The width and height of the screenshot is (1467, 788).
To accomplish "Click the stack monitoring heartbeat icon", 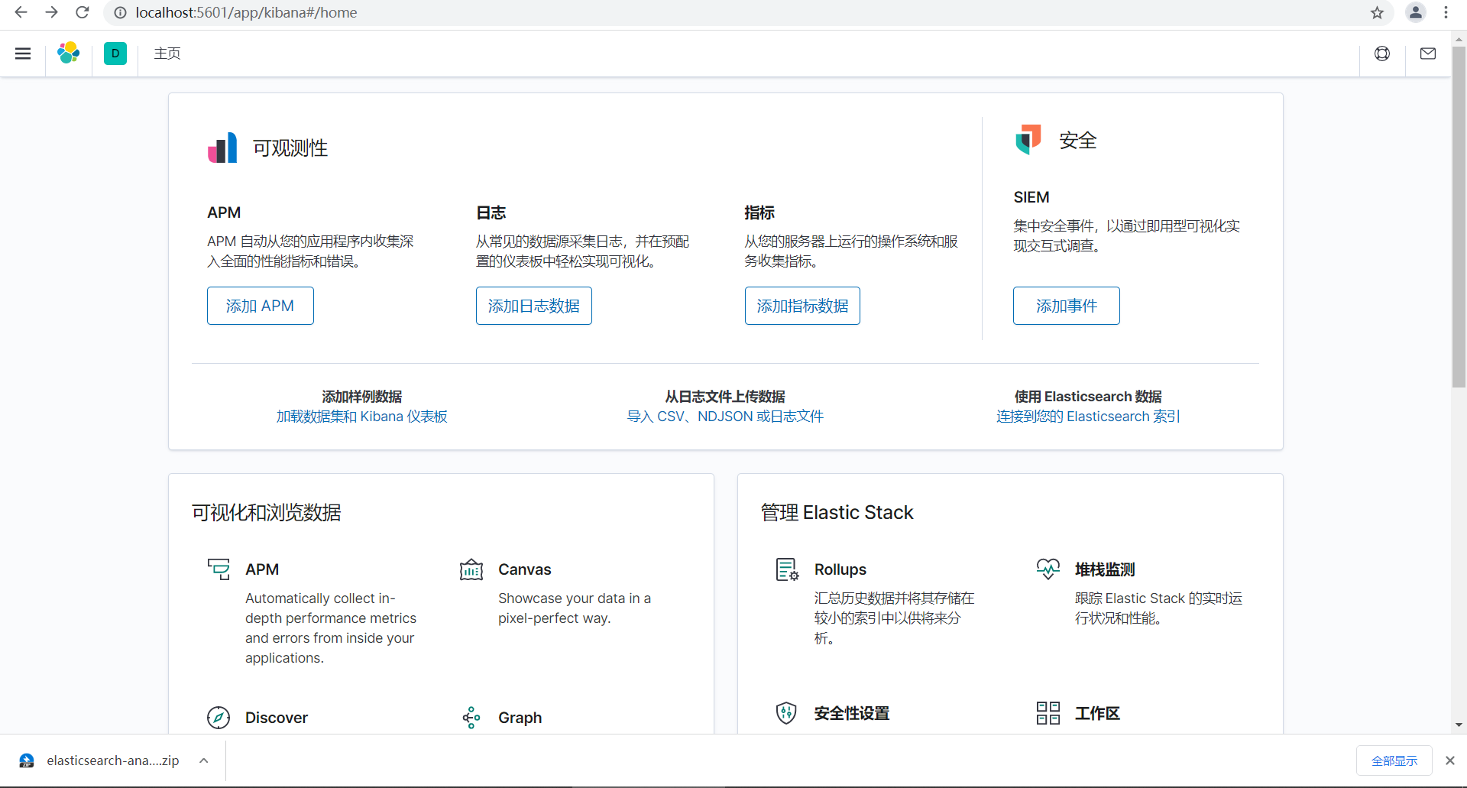I will click(x=1048, y=569).
